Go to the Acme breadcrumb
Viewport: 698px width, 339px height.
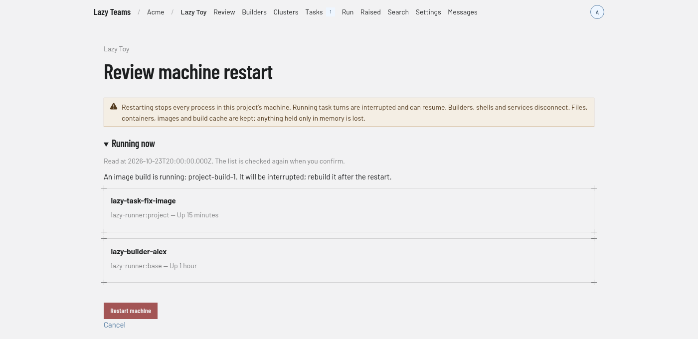pos(156,12)
